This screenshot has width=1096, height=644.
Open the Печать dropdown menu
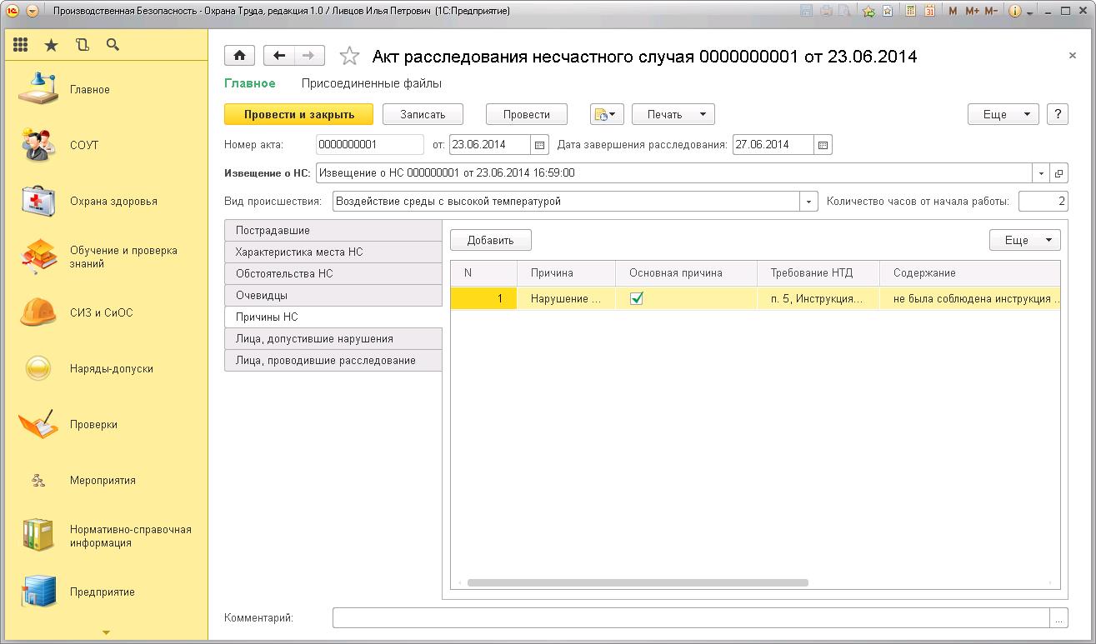click(673, 114)
